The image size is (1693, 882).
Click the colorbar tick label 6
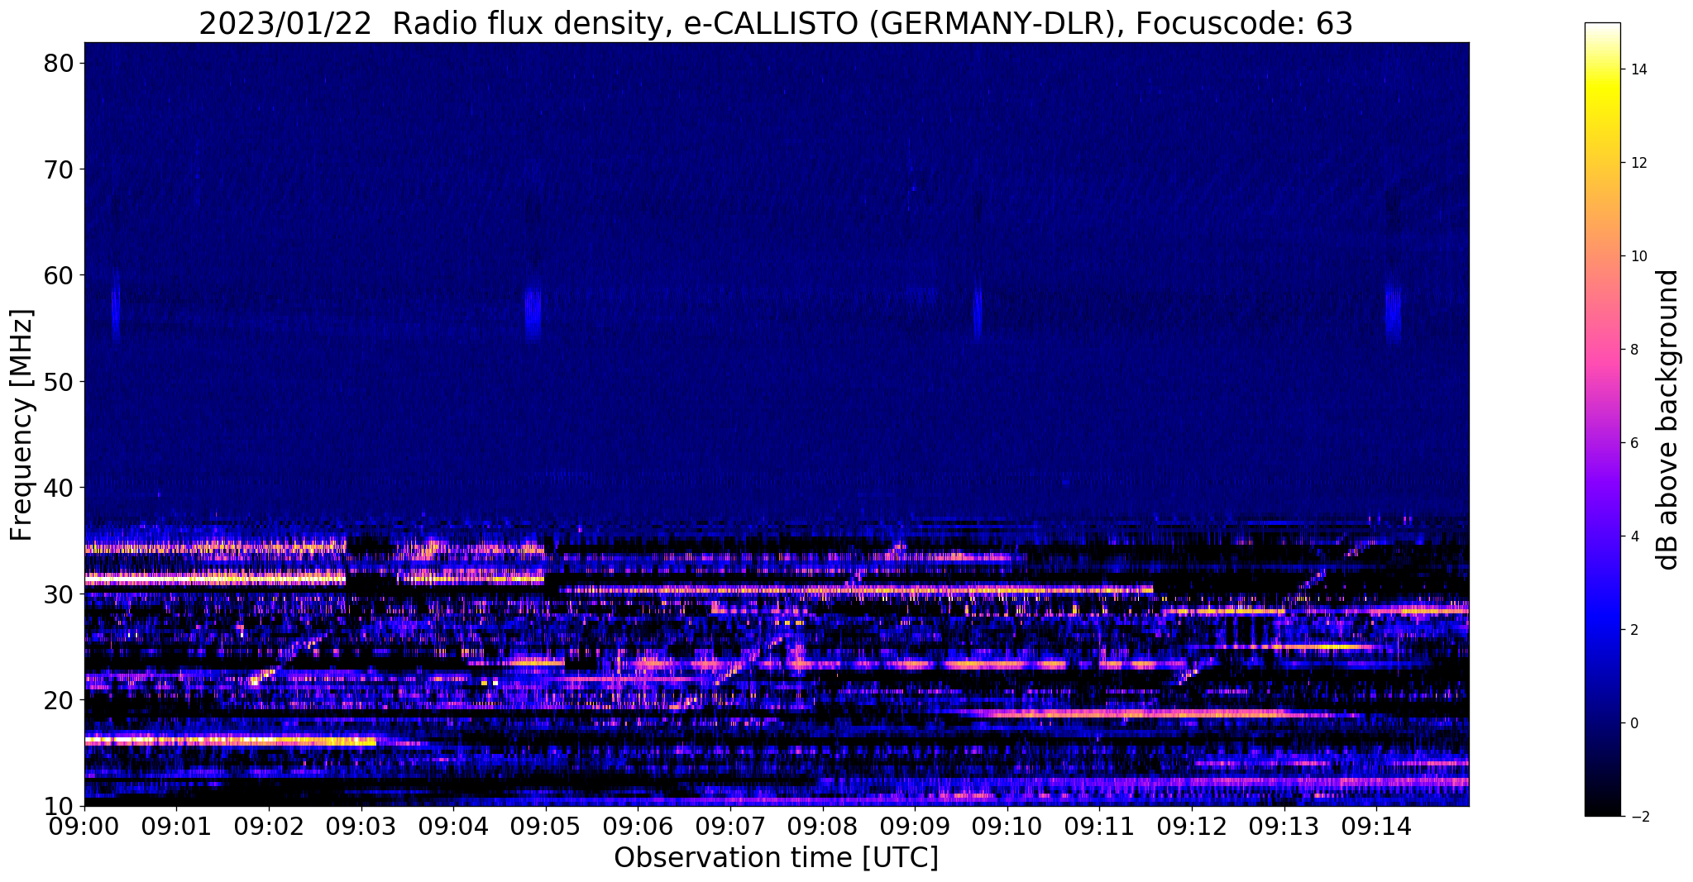coord(1634,443)
